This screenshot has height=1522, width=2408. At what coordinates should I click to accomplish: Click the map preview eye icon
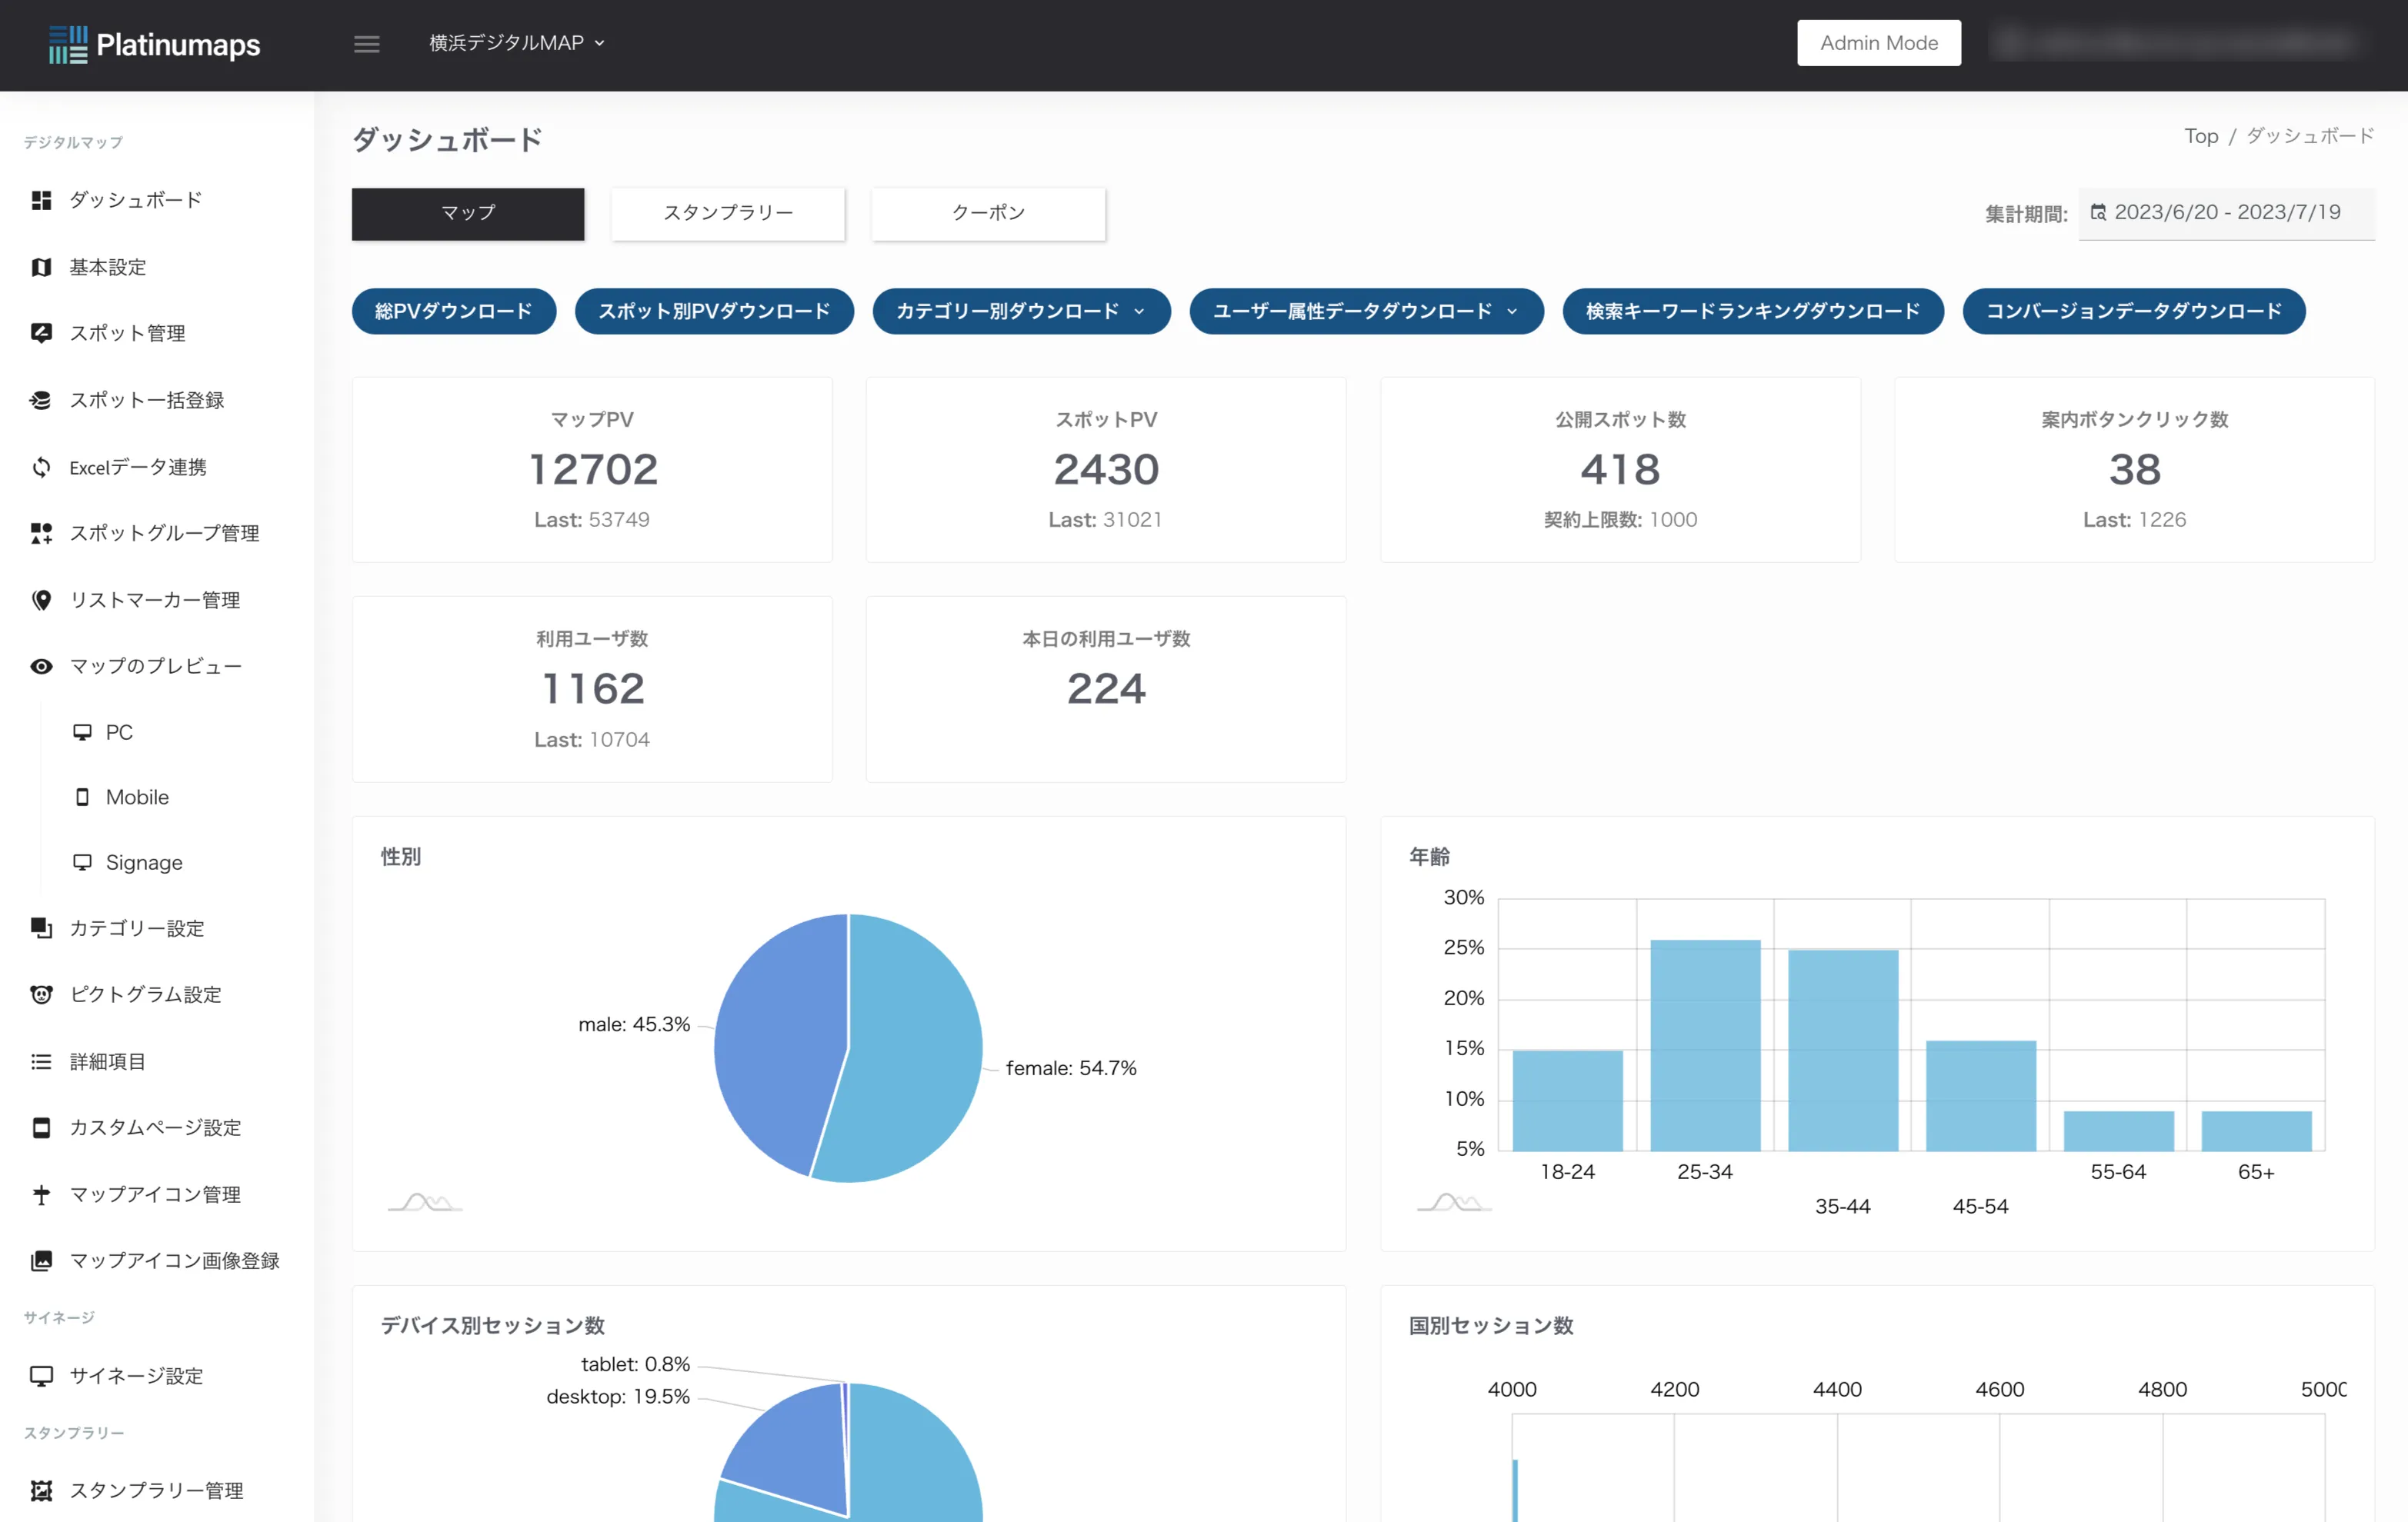(x=41, y=665)
